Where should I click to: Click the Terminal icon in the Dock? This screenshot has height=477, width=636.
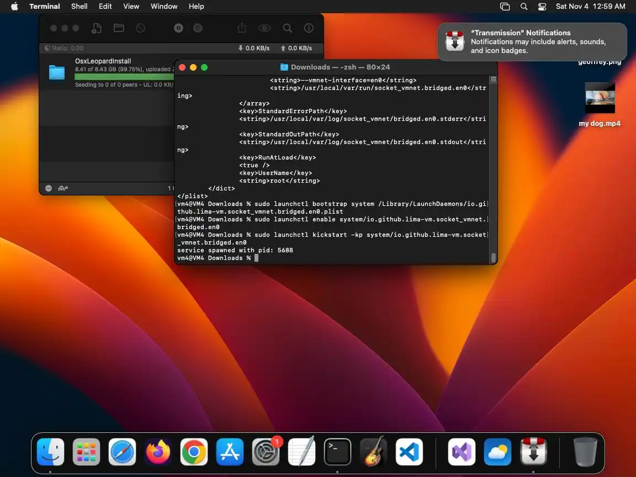click(337, 452)
